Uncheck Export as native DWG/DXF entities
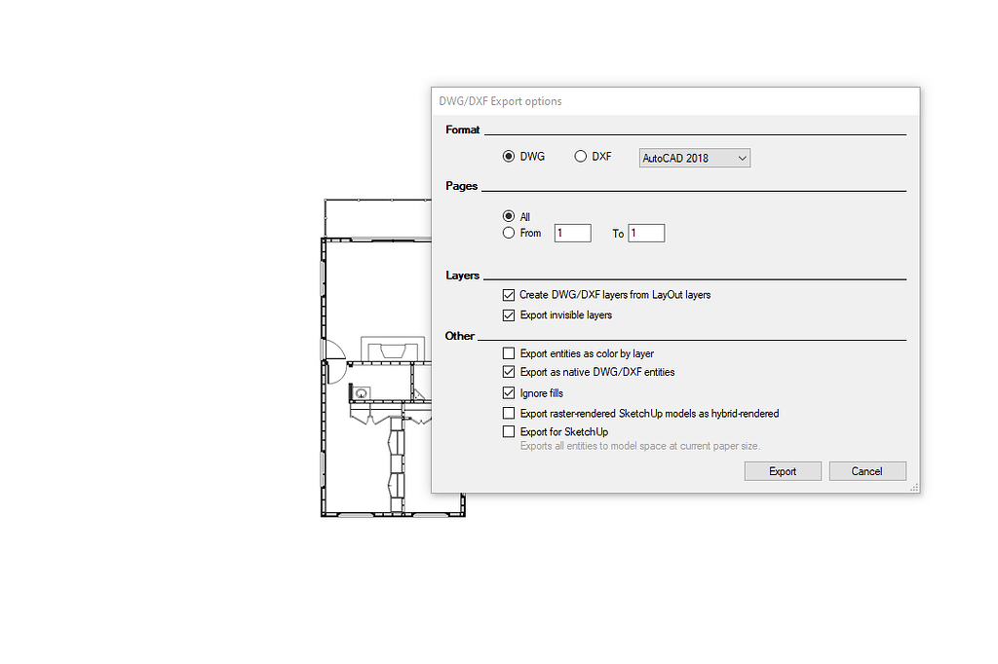 (x=509, y=372)
